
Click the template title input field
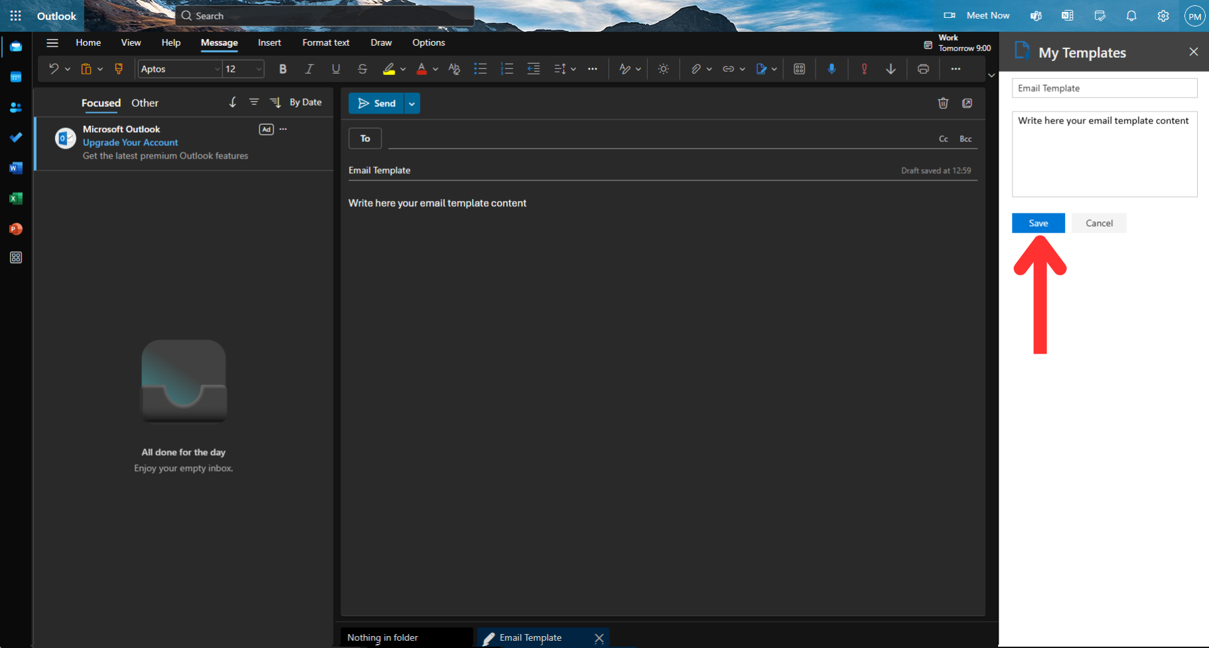[x=1103, y=88]
